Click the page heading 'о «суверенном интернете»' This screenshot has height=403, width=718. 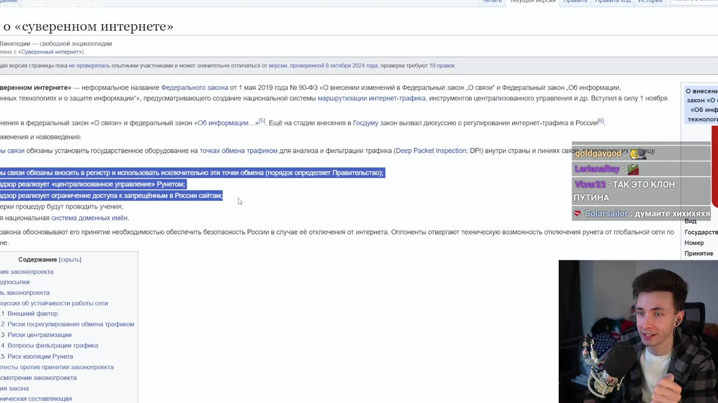[88, 26]
